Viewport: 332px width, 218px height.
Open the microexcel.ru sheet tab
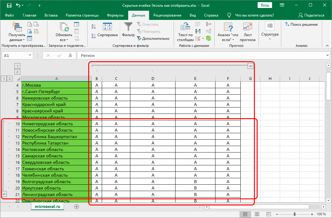[x=47, y=206]
